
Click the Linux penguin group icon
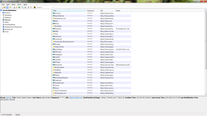tap(3, 32)
